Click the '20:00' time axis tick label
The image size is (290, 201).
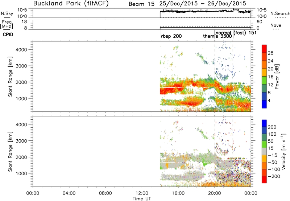pos(215,193)
